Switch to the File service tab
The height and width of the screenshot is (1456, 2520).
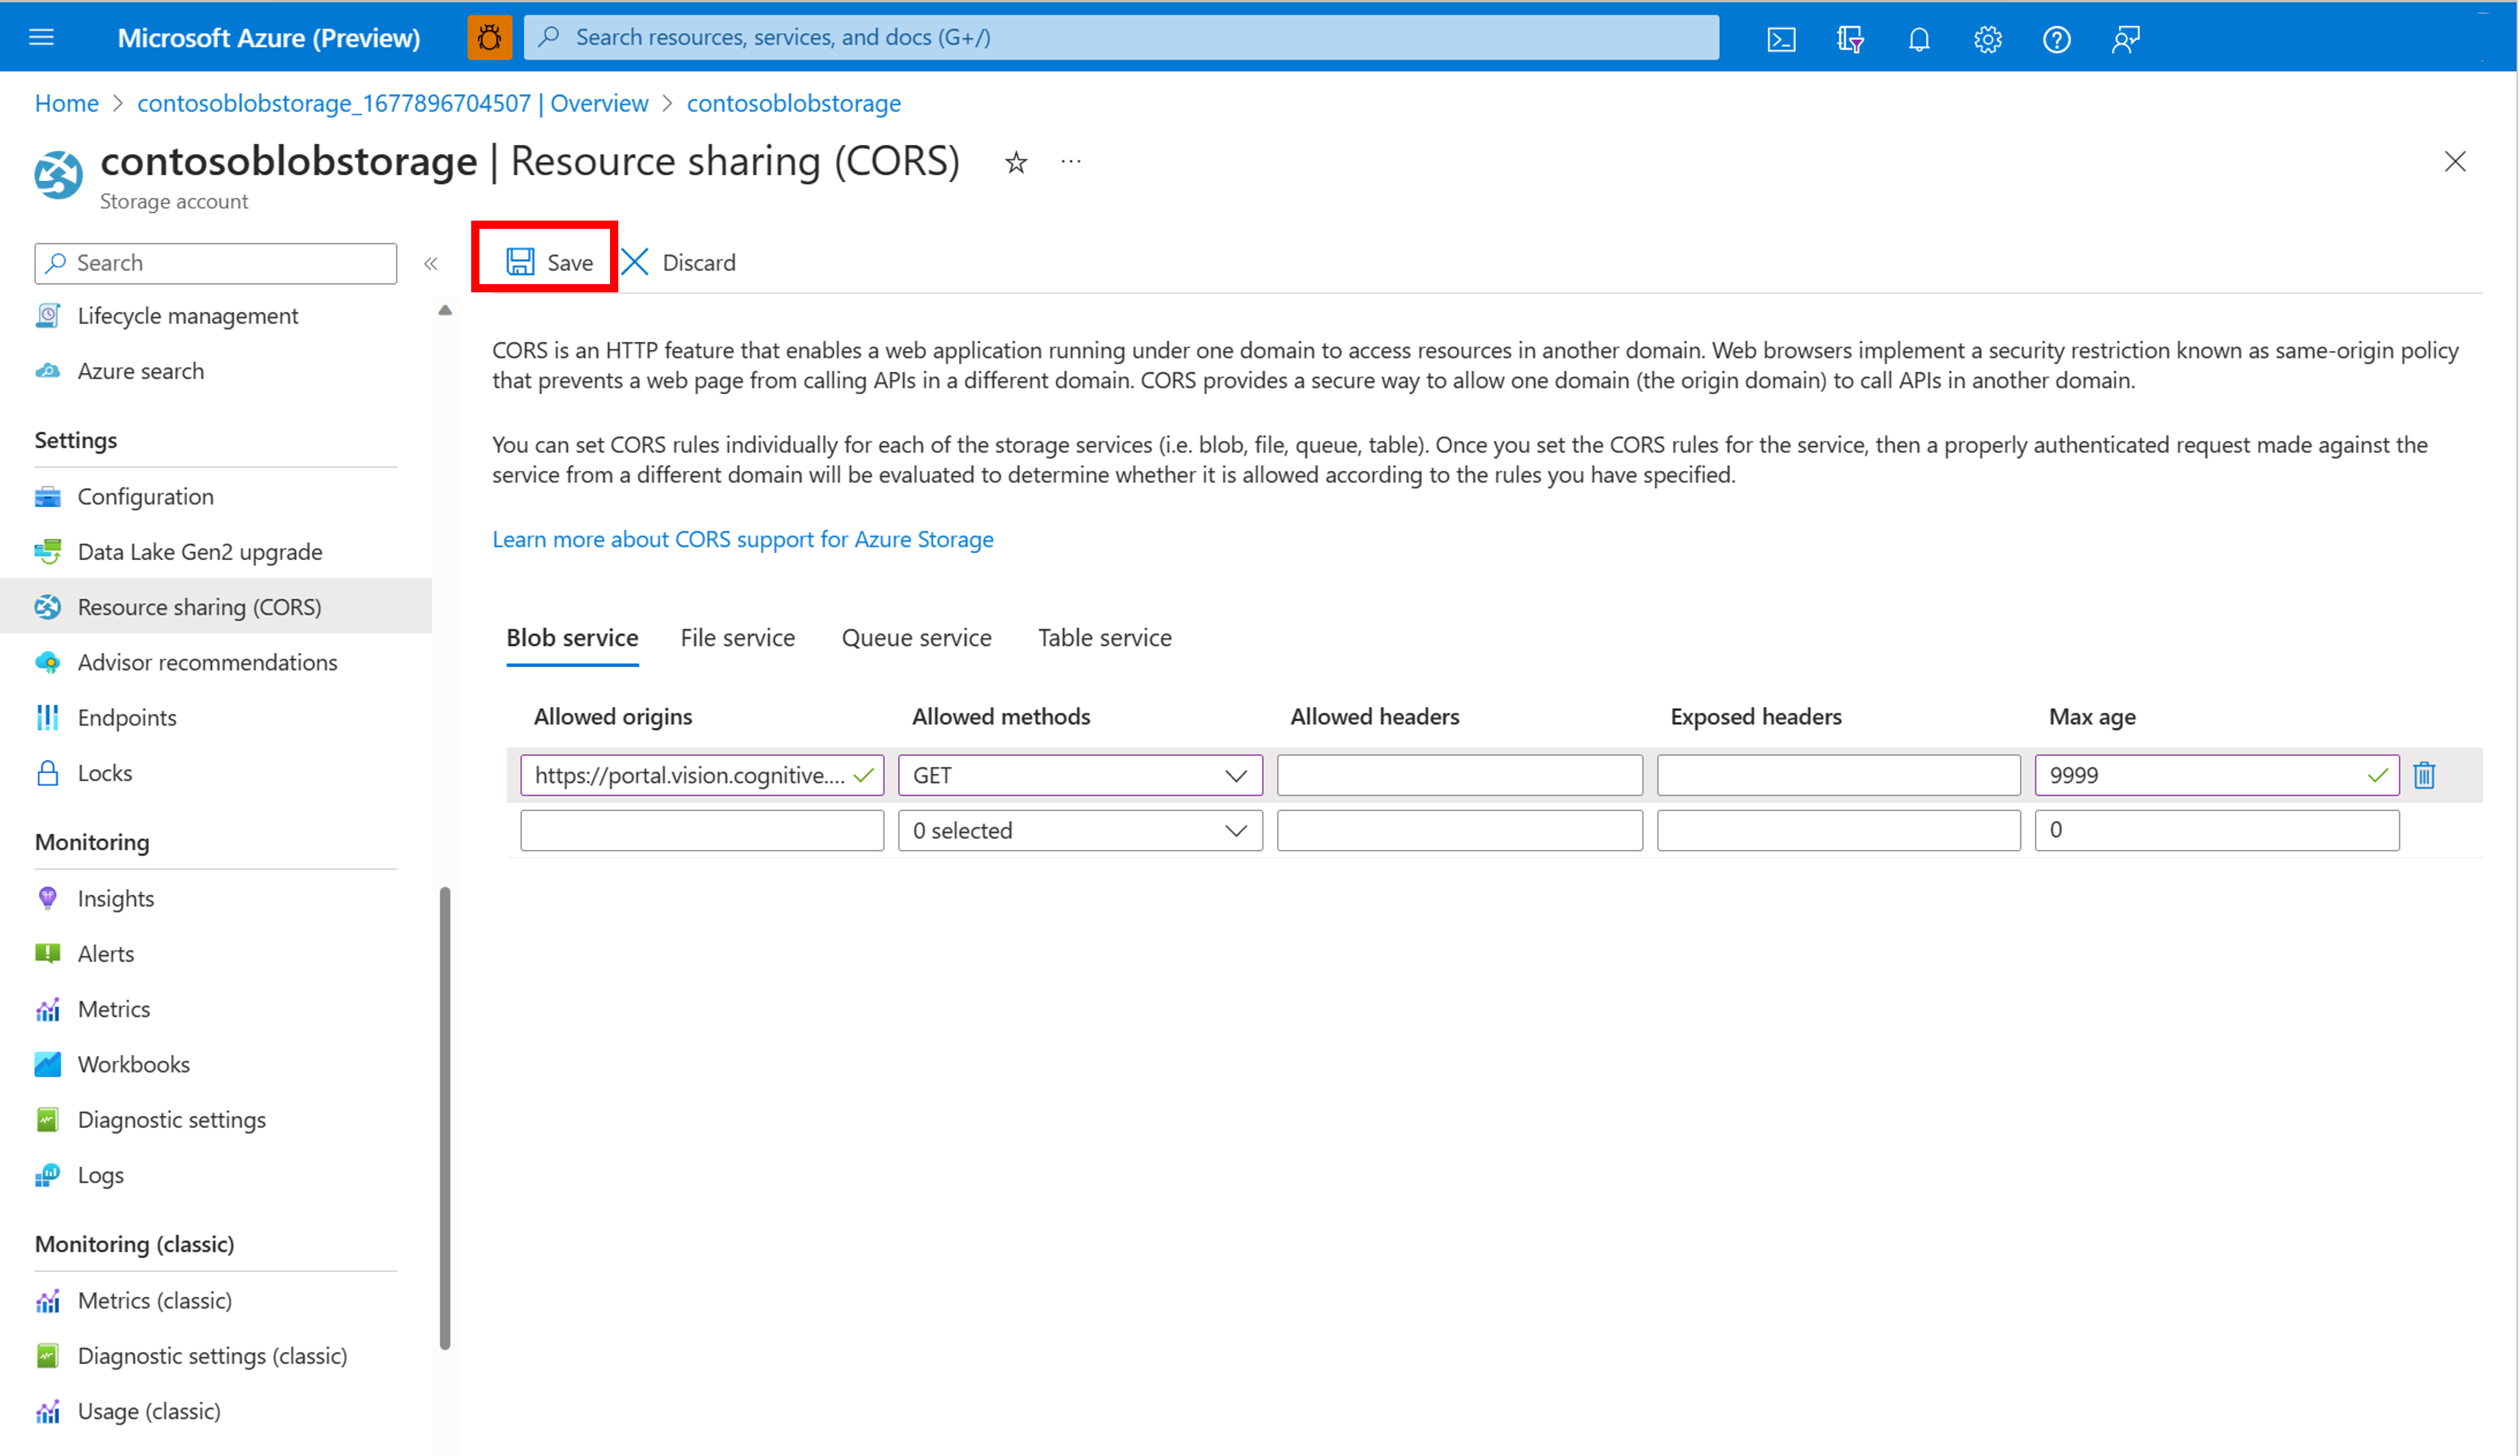[x=736, y=638]
